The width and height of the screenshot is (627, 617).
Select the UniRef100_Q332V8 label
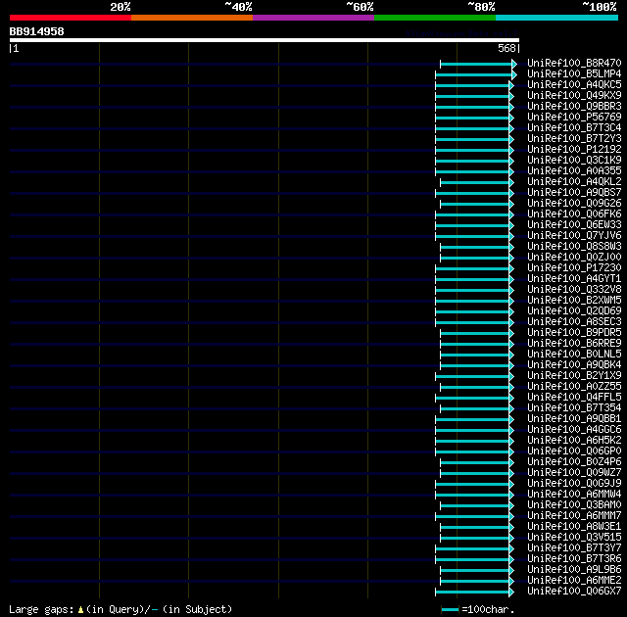click(x=574, y=290)
